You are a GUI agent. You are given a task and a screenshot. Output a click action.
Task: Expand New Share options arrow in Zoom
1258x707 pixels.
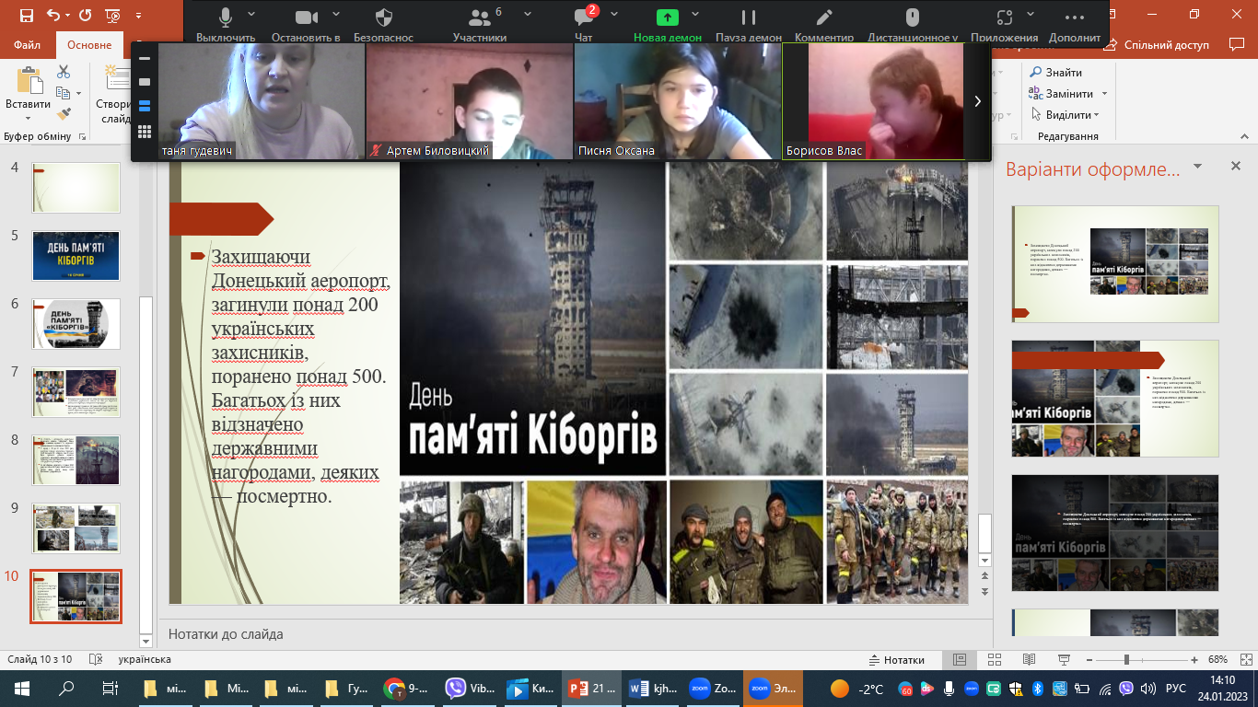pyautogui.click(x=696, y=15)
